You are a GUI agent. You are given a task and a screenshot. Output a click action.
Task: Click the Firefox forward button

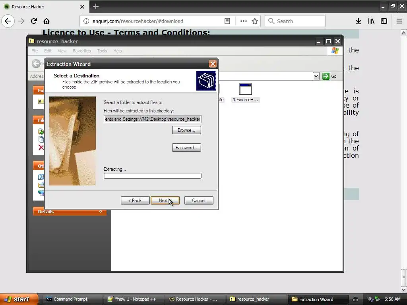pyautogui.click(x=21, y=21)
